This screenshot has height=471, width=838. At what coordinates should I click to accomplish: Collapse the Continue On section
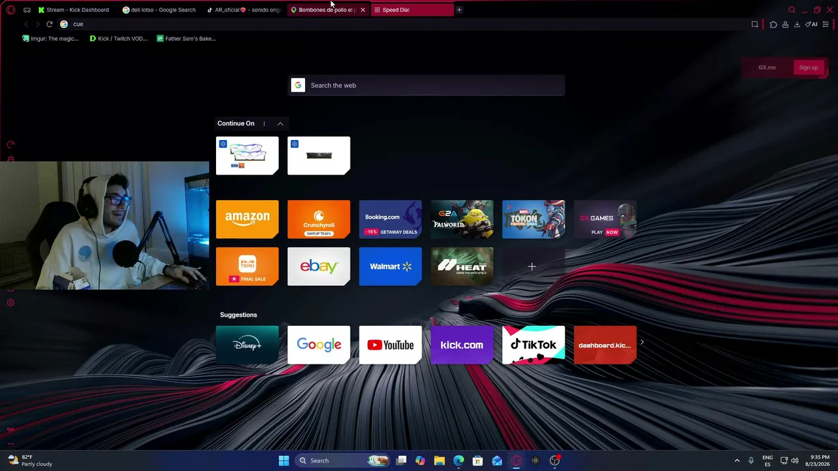click(280, 124)
